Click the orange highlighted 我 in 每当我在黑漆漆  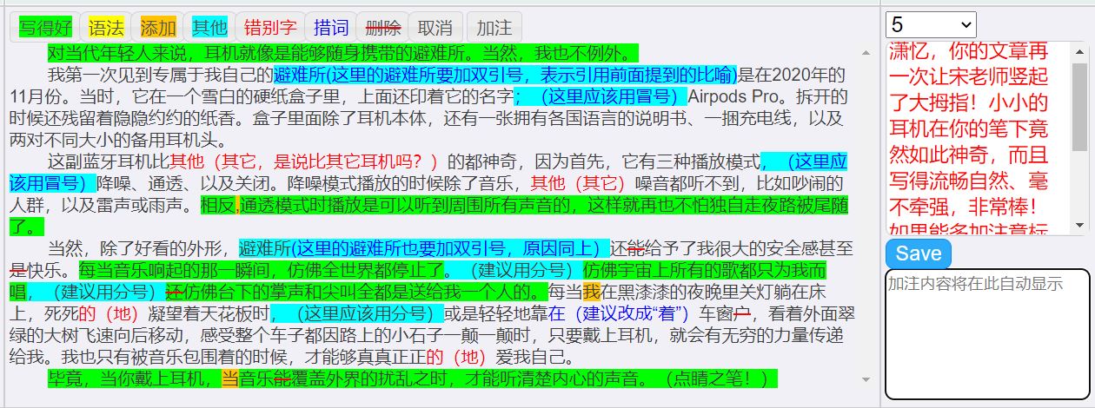click(x=592, y=292)
